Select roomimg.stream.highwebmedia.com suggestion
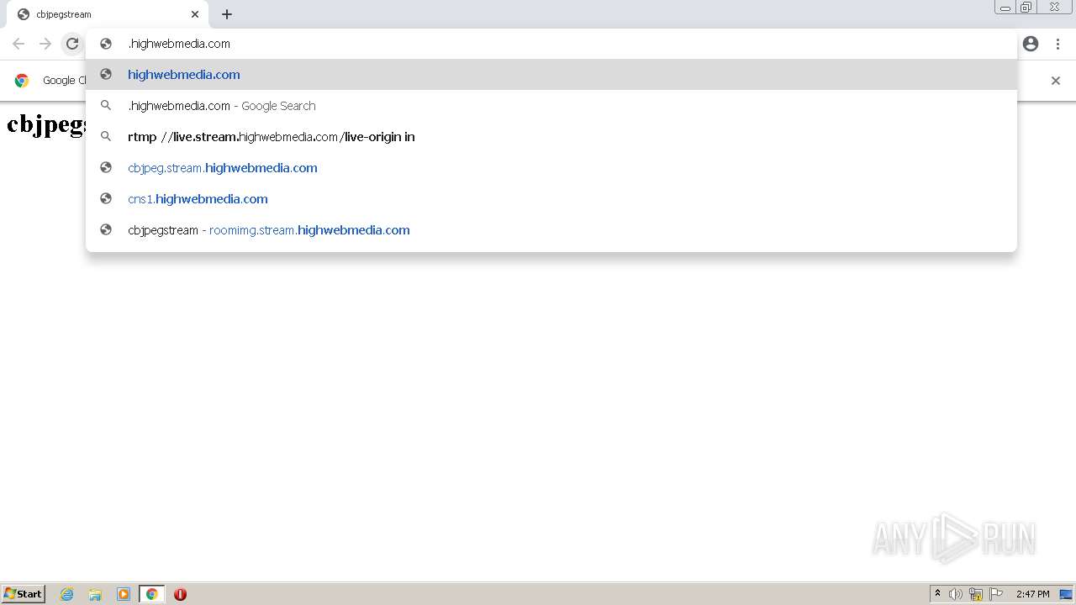Image resolution: width=1076 pixels, height=605 pixels. pos(551,230)
